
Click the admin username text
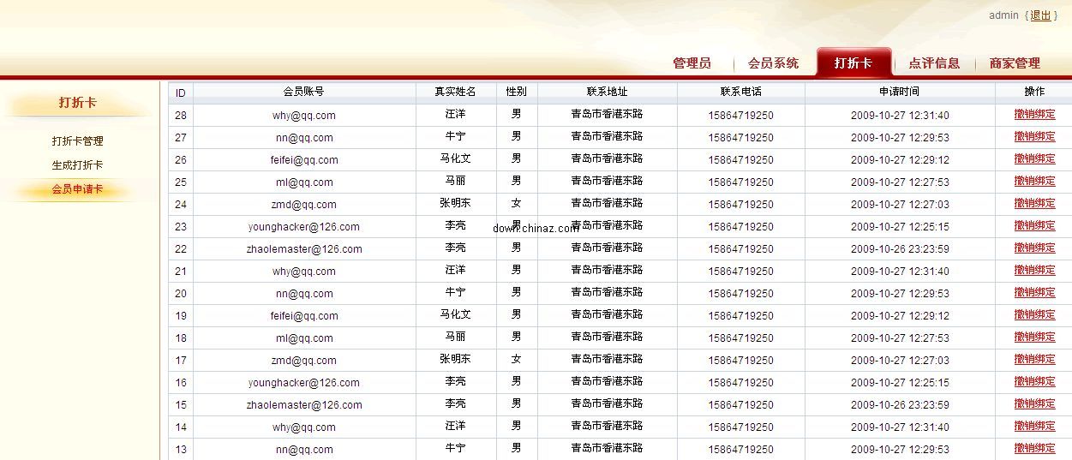[x=1003, y=15]
